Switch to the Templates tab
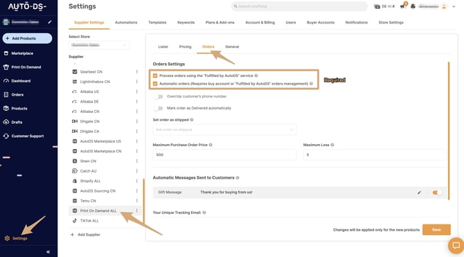This screenshot has height=257, width=464. 157,22
